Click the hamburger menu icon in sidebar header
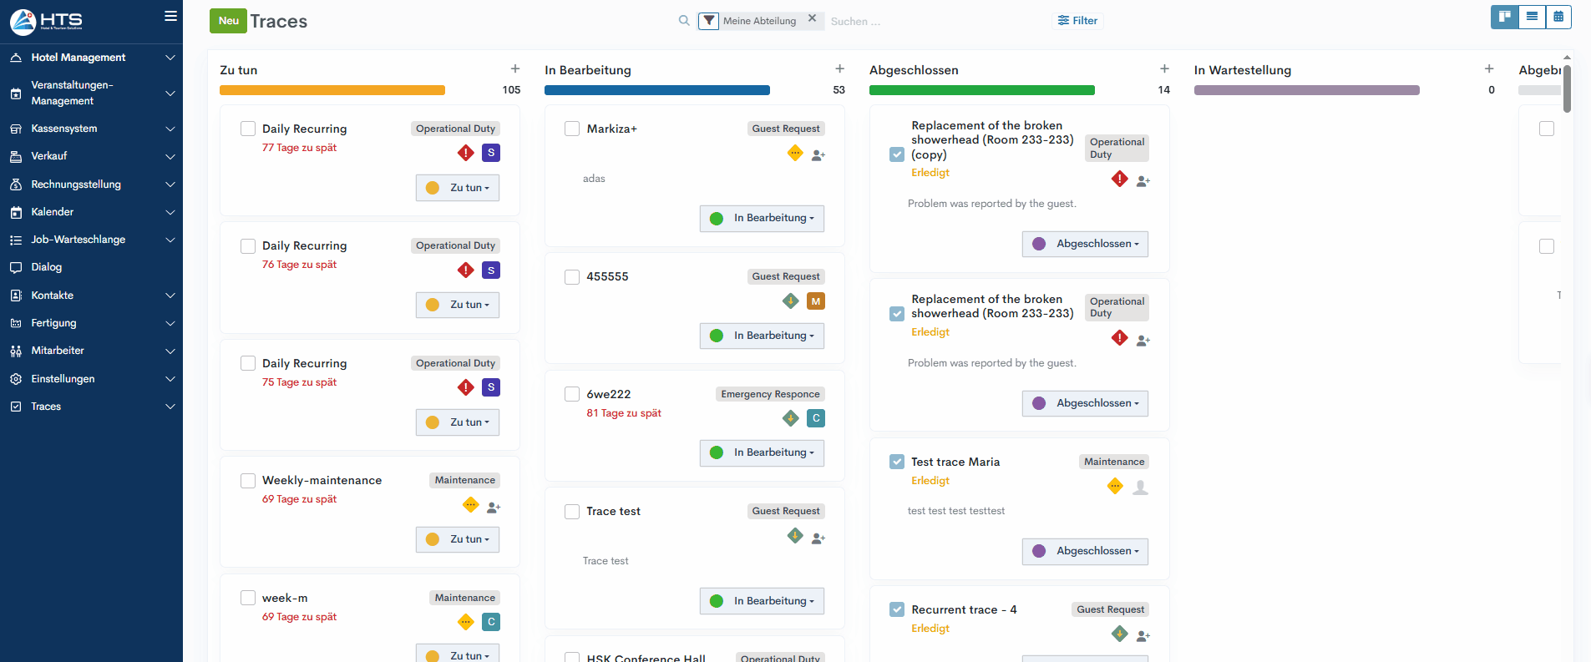 (x=170, y=16)
